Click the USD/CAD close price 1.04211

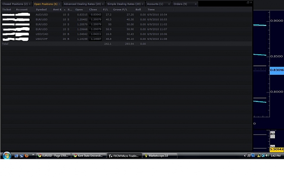pos(95,34)
